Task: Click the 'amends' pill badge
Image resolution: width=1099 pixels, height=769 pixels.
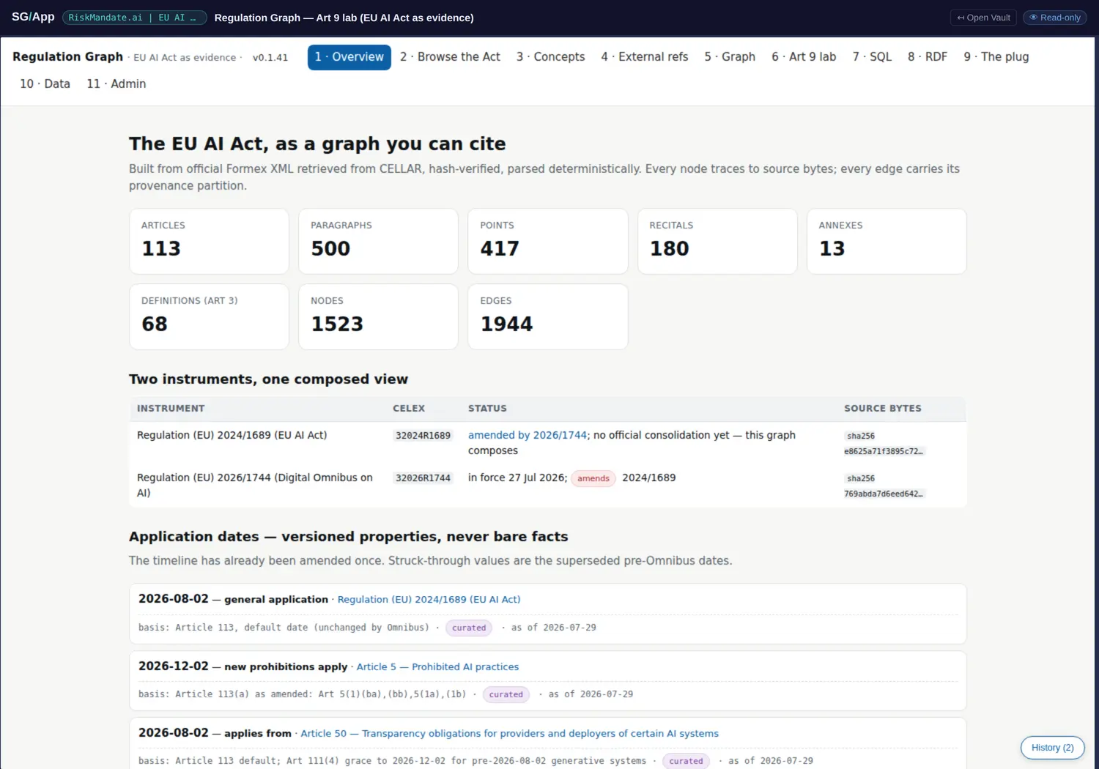Action: (593, 478)
